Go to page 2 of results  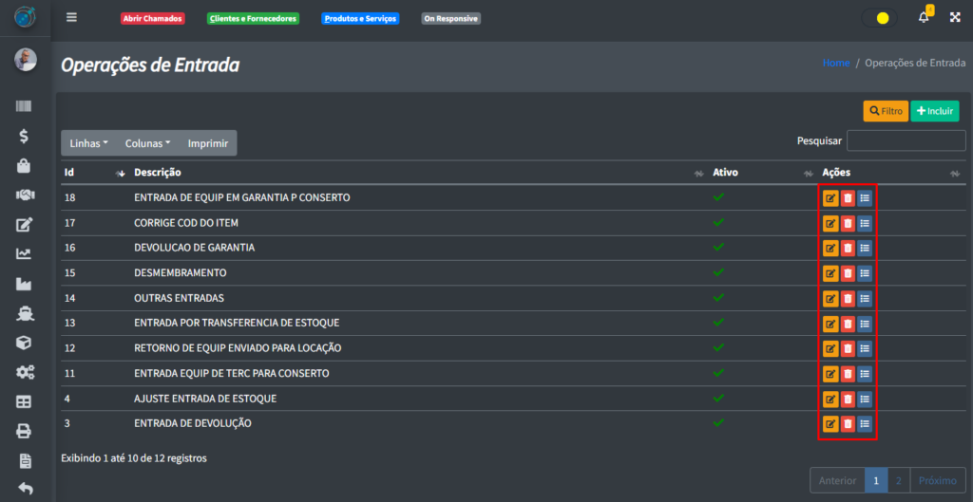pyautogui.click(x=899, y=480)
